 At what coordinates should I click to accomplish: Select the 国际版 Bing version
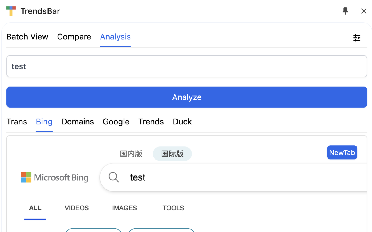click(172, 154)
